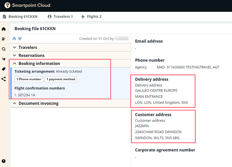Open the traveler profiles sidebar icon
Viewport: 232px width, 167px height.
[4, 39]
